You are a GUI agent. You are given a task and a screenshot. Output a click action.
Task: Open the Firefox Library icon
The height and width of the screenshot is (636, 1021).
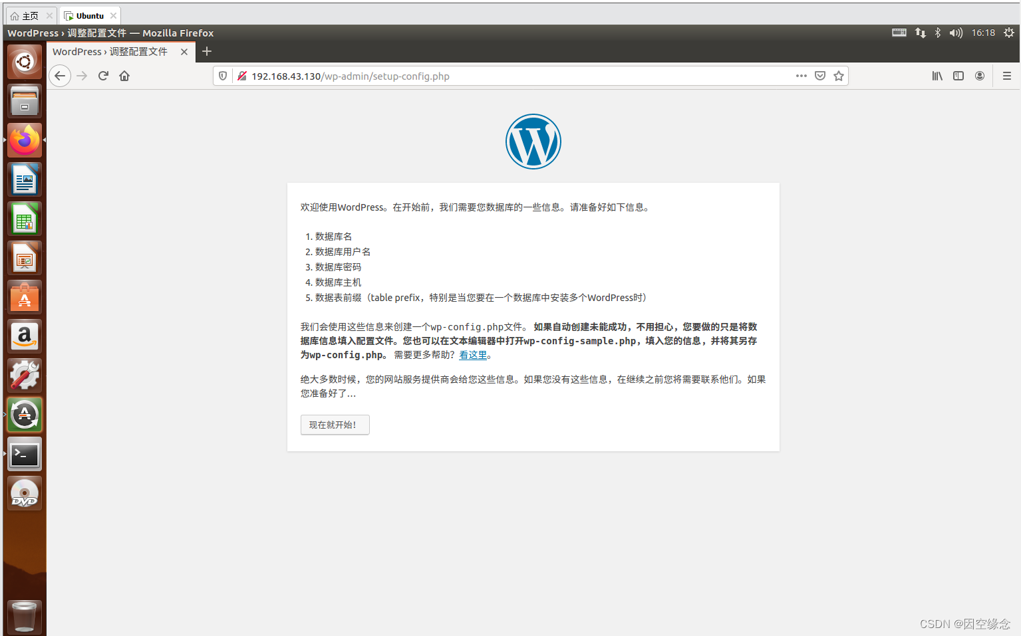coord(937,76)
